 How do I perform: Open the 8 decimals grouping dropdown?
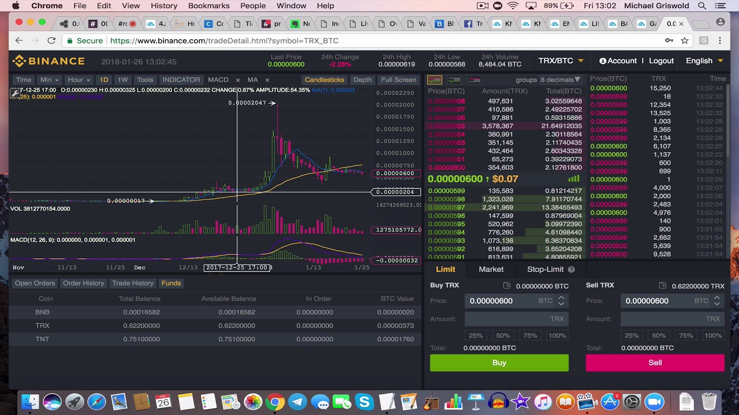coord(561,80)
